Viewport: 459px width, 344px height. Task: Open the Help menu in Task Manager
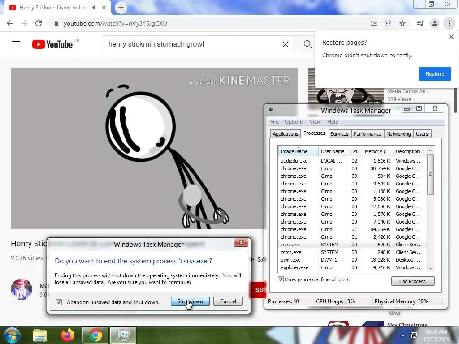point(333,122)
